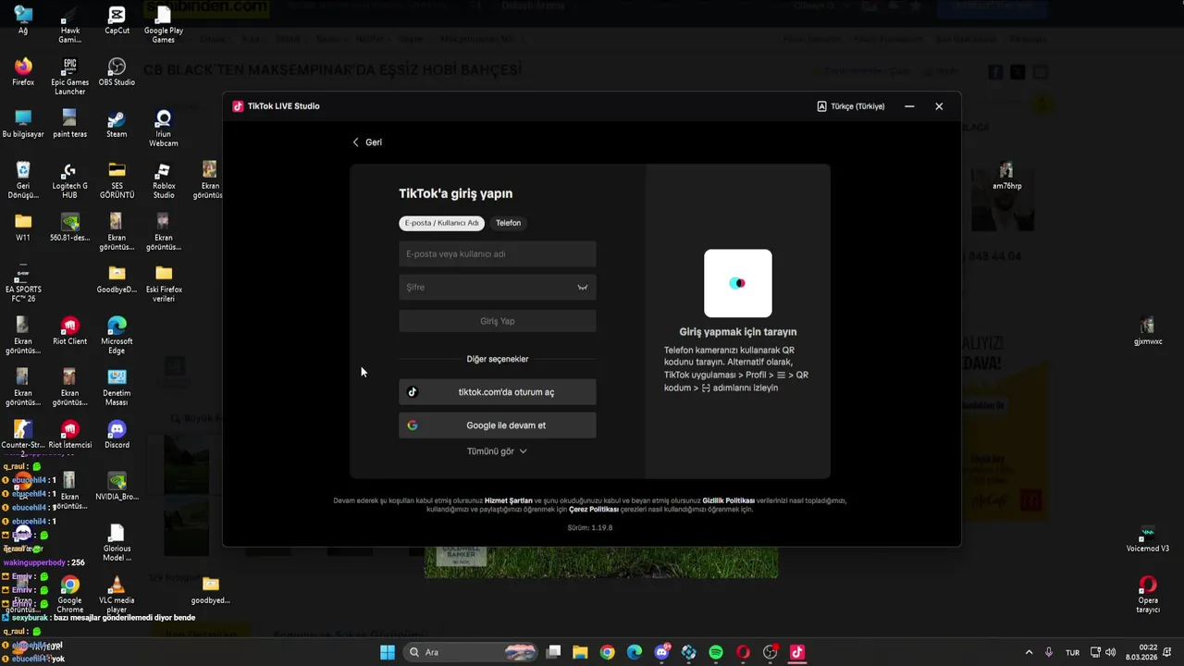Select the Opera tarayıcı desktop icon
1184x666 pixels.
click(1148, 595)
